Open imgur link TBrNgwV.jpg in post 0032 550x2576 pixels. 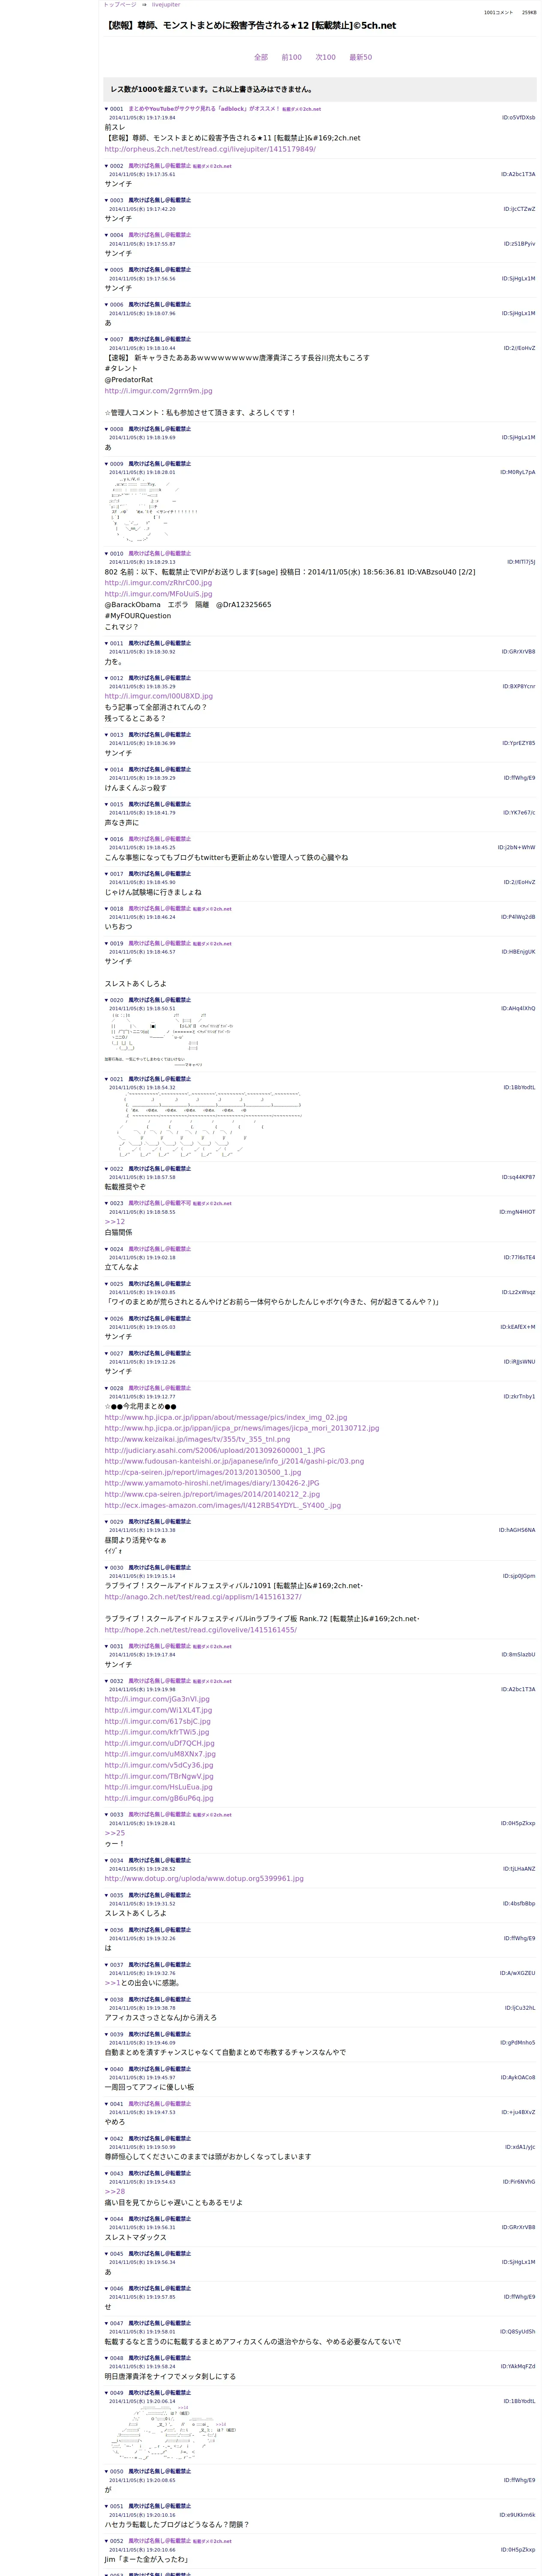click(159, 1776)
